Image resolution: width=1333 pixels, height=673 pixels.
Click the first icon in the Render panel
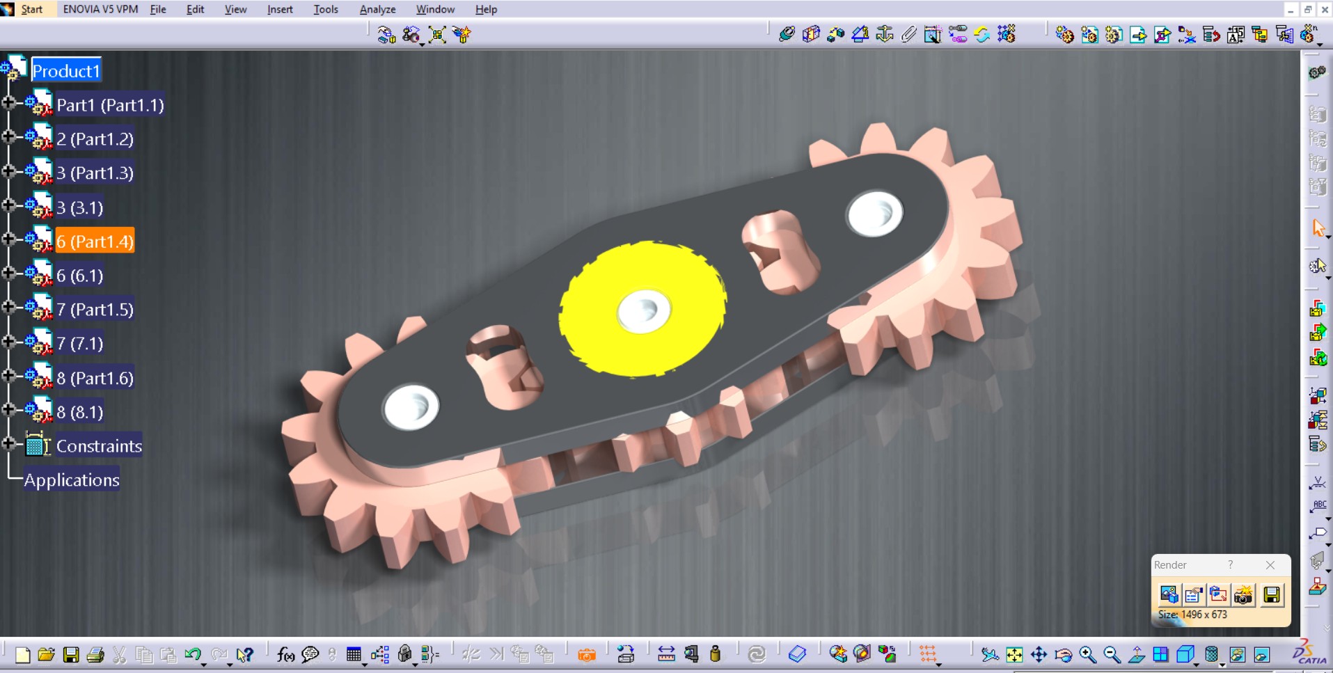pyautogui.click(x=1169, y=595)
